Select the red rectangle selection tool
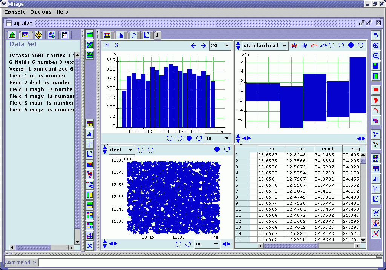This screenshot has width=386, height=270. coord(376,90)
